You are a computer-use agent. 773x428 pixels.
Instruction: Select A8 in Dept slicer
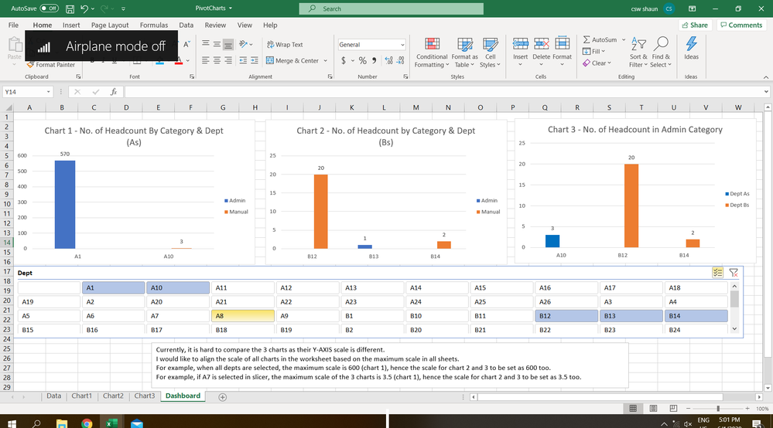coord(242,316)
